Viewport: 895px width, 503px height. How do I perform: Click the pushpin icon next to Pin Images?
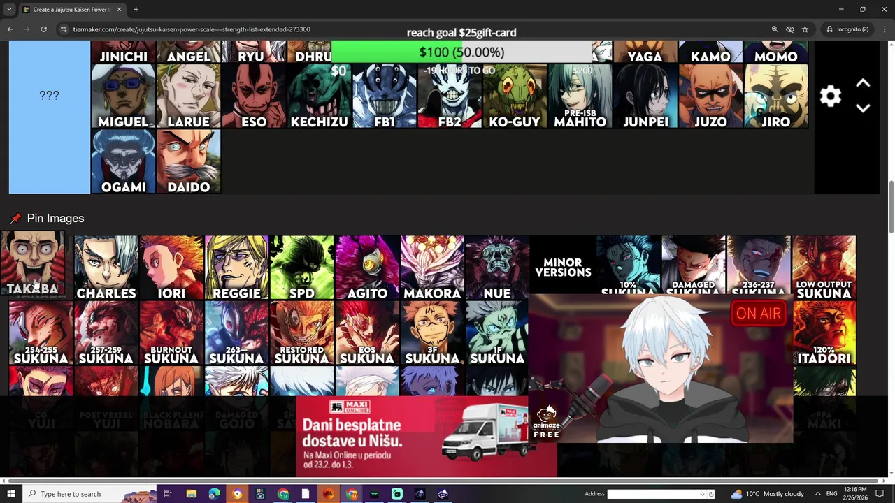15,219
